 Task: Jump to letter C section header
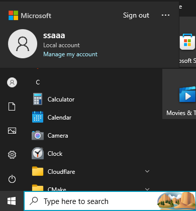pyautogui.click(x=38, y=82)
